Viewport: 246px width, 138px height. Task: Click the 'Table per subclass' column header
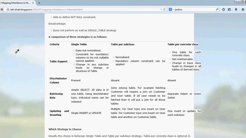pos(123,44)
